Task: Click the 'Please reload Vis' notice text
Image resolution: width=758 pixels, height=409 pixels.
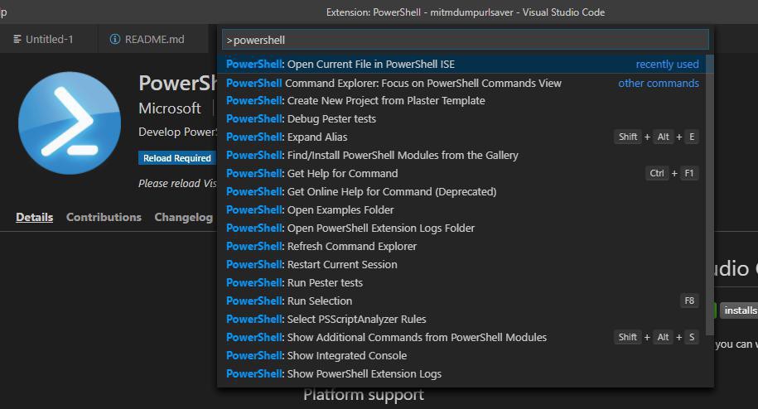Action: (x=178, y=184)
